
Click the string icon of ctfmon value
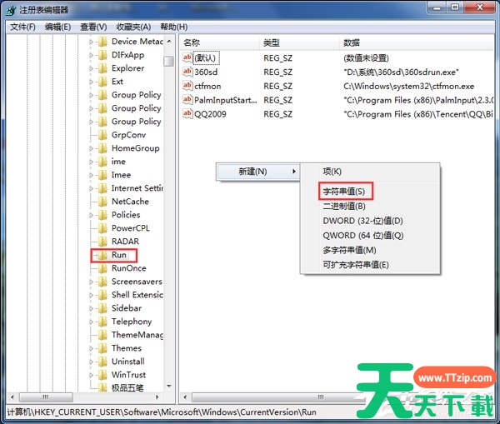[x=187, y=86]
